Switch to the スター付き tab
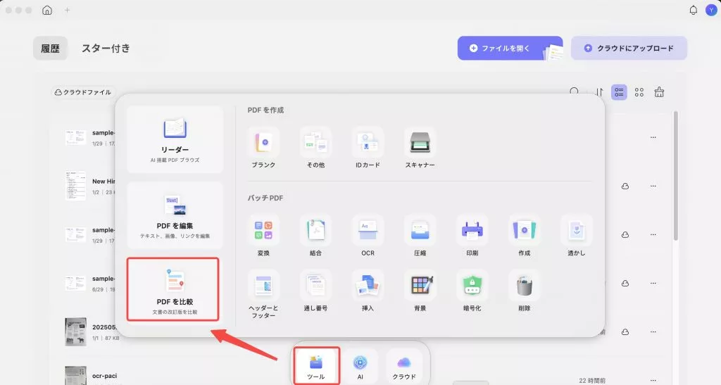721x385 pixels. (x=106, y=49)
